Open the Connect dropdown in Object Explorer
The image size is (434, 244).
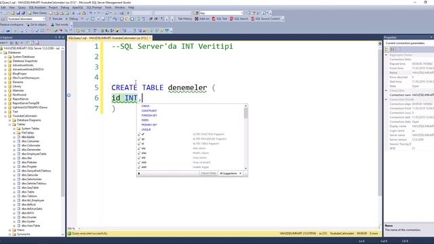coord(4,43)
